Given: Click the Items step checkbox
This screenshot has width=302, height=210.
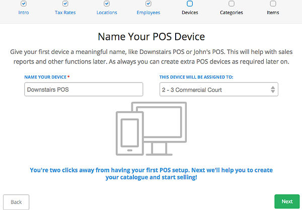Looking at the screenshot, I should pyautogui.click(x=273, y=4).
